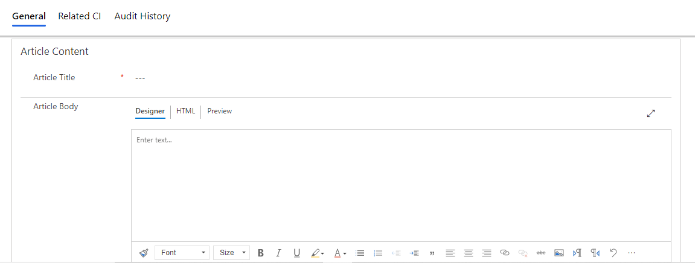The width and height of the screenshot is (695, 263).
Task: Show more toolbar options ellipsis
Action: click(x=632, y=253)
